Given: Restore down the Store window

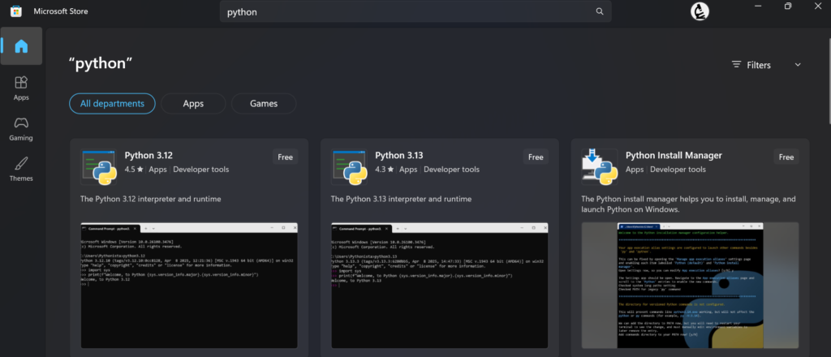Looking at the screenshot, I should pos(788,6).
